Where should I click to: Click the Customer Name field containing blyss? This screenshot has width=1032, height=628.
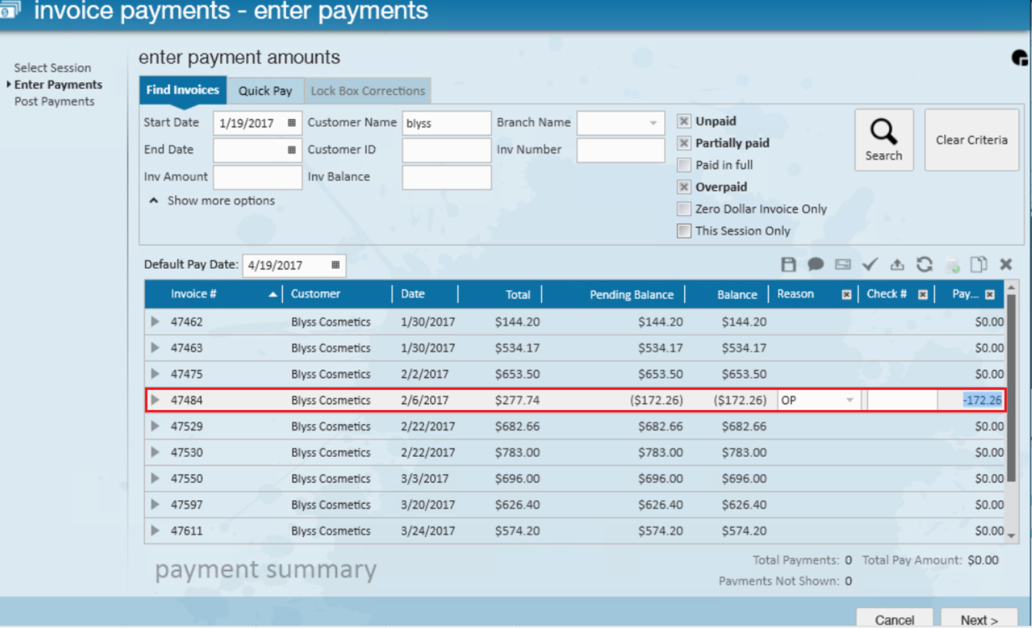tap(446, 123)
